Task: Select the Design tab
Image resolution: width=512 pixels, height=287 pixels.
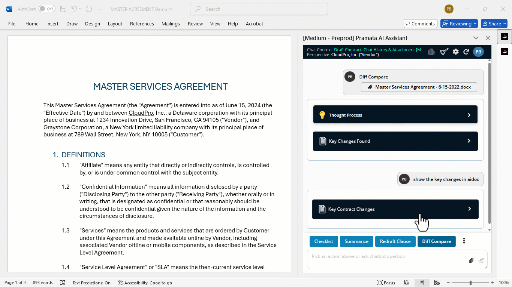Action: pos(93,24)
